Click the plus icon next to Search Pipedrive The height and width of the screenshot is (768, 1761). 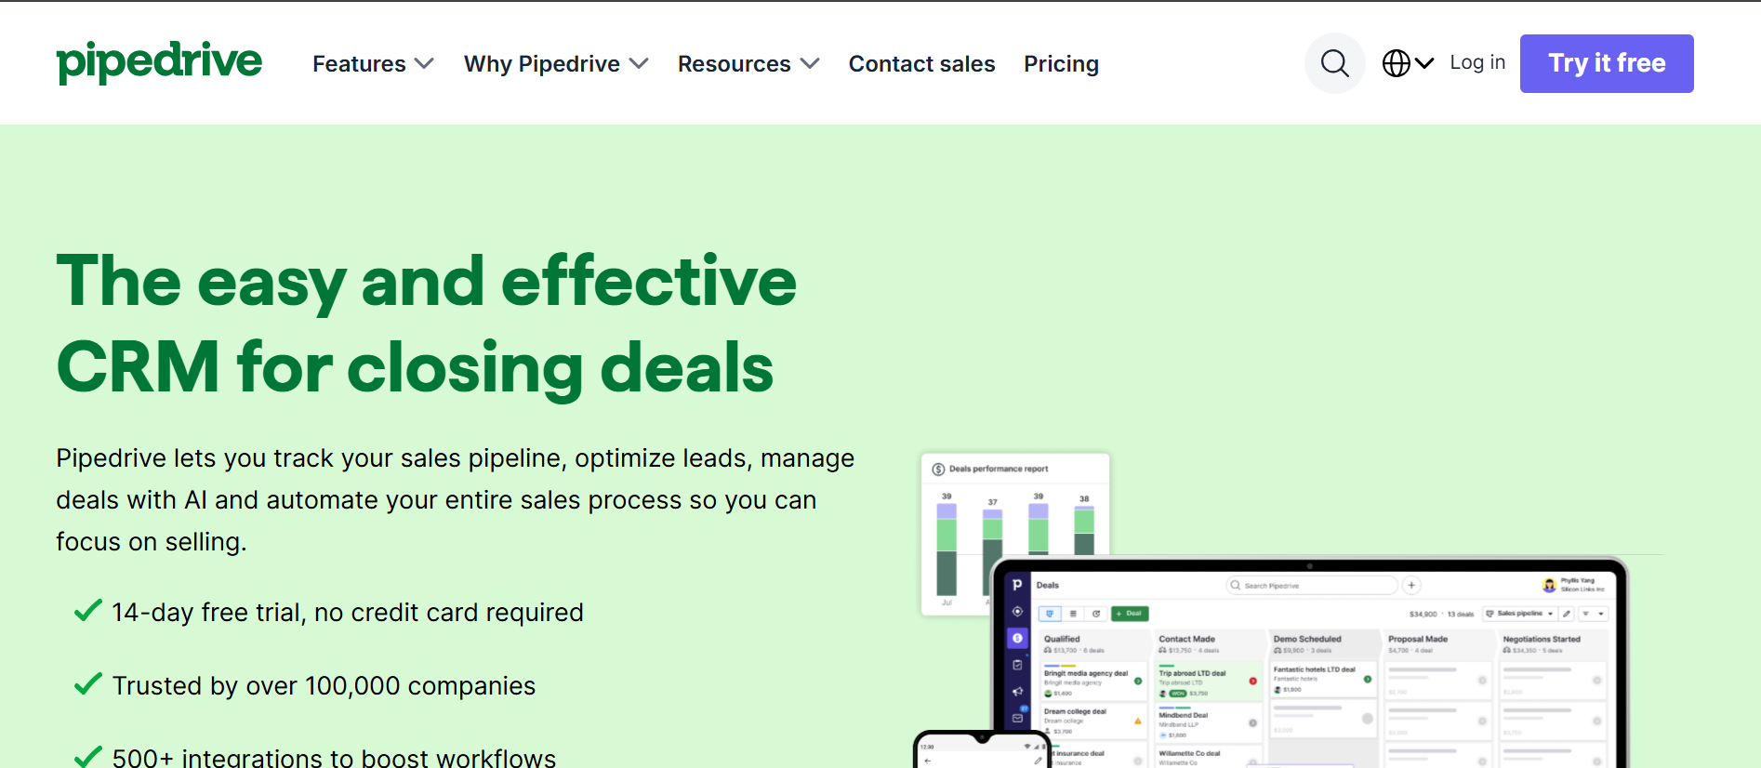click(1411, 585)
